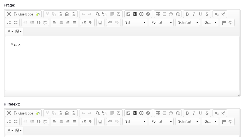Open Find (magnifier) in Hilfetext toolbar
Image resolution: width=243 pixels, height=137 pixels.
(98, 113)
